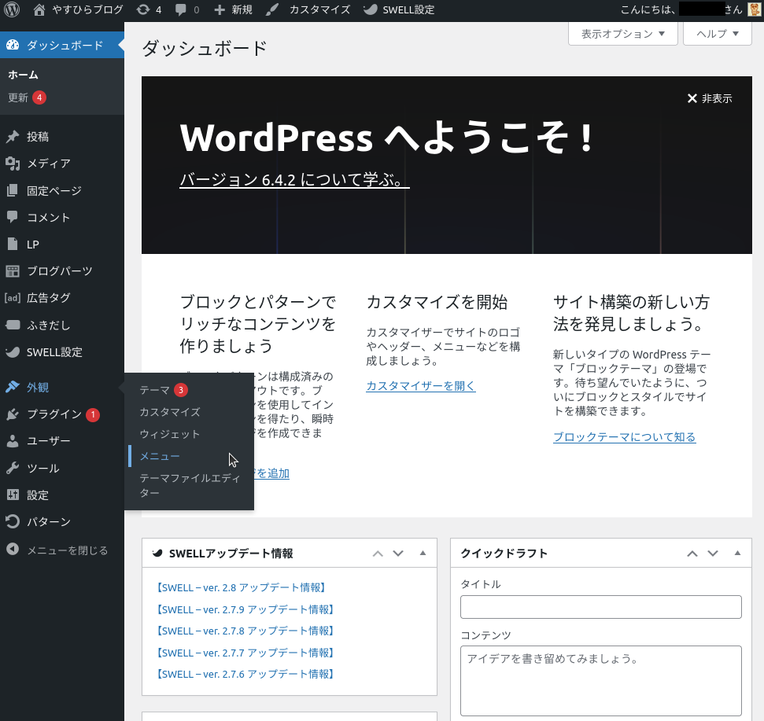The height and width of the screenshot is (721, 764).
Task: Open SWELL ver. 2.7.7 アップデート情報 link
Action: (245, 653)
